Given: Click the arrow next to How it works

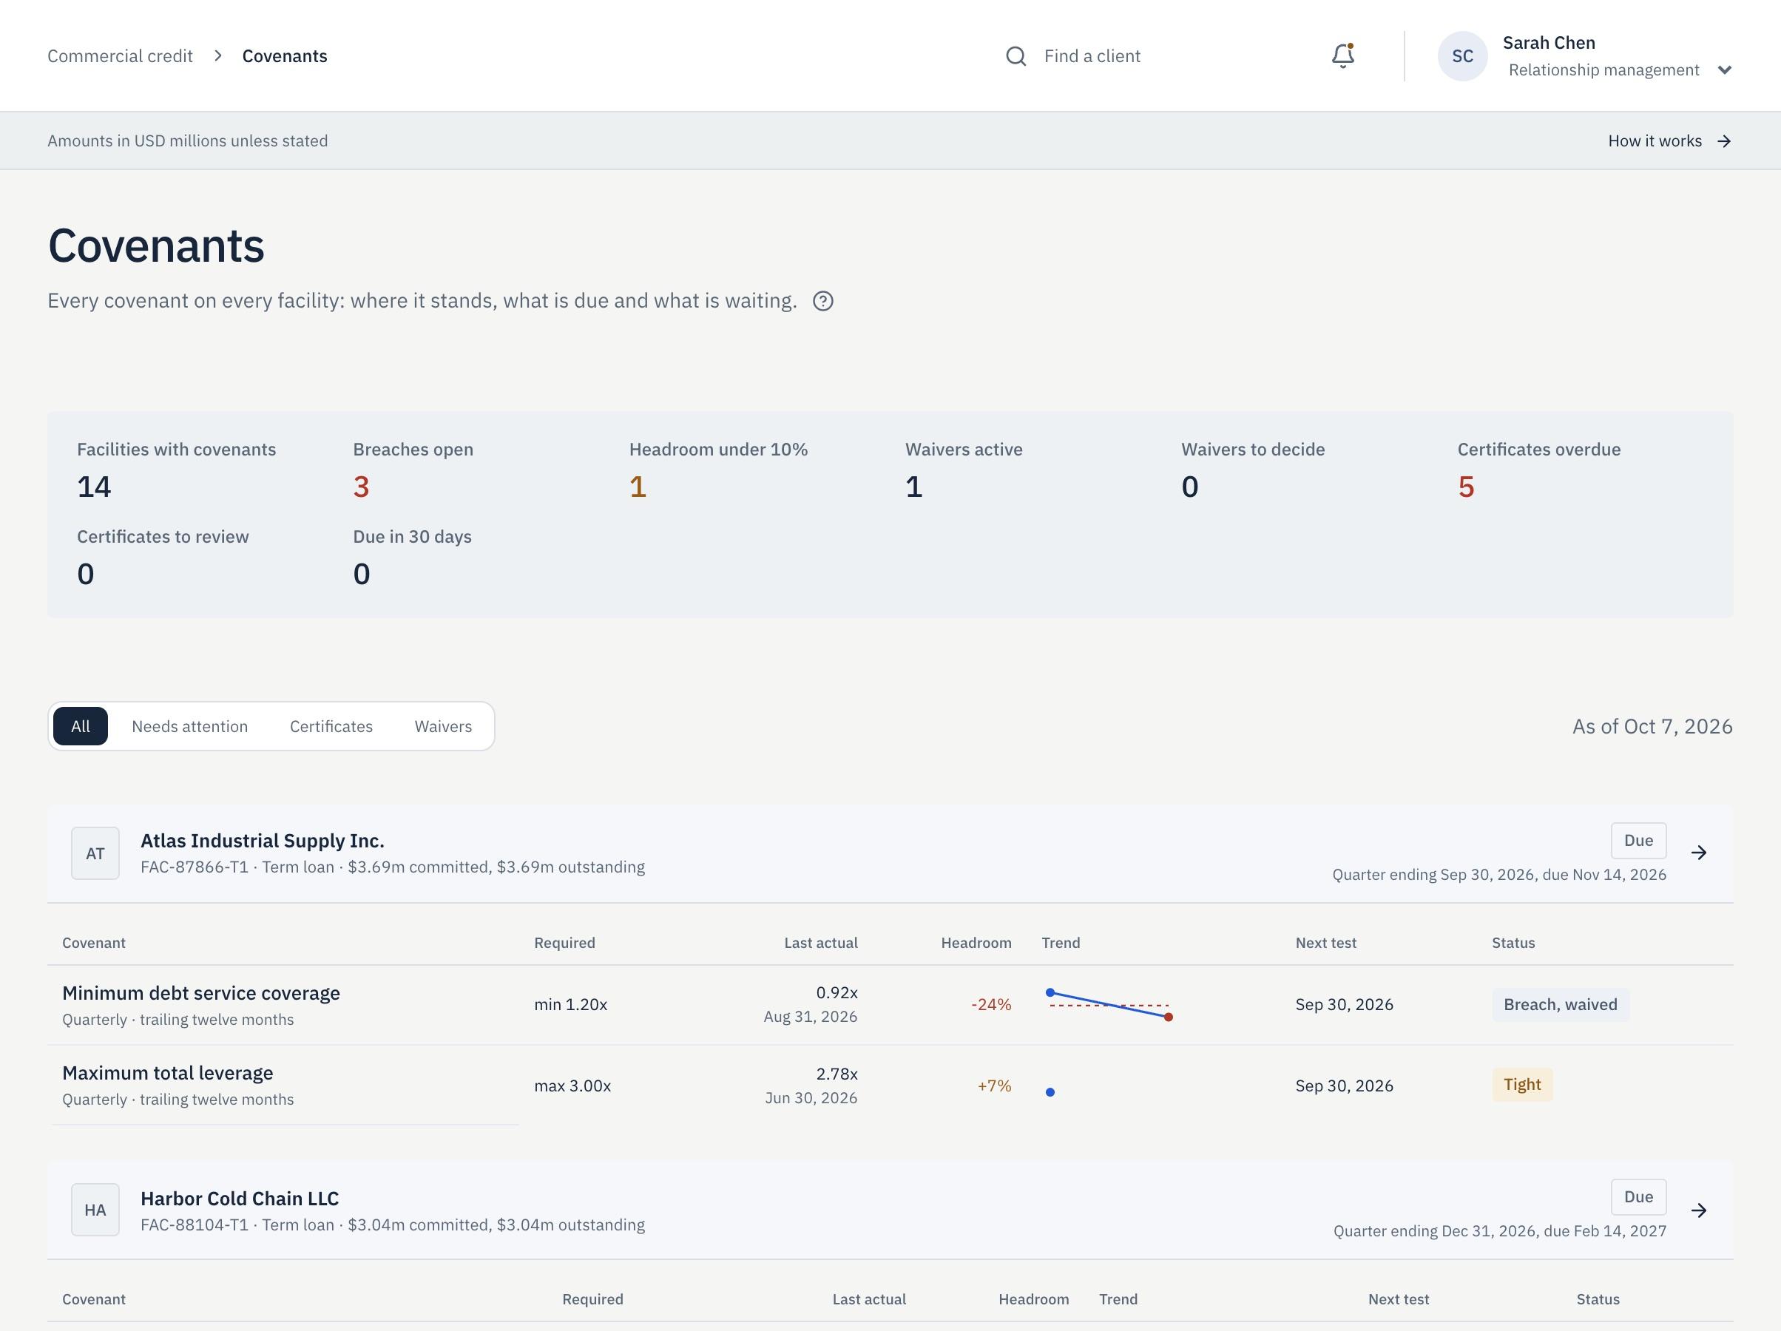Looking at the screenshot, I should (x=1724, y=141).
